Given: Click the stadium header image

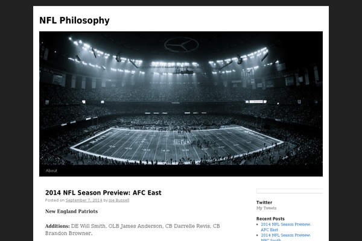Looking at the screenshot, I should click(181, 98).
